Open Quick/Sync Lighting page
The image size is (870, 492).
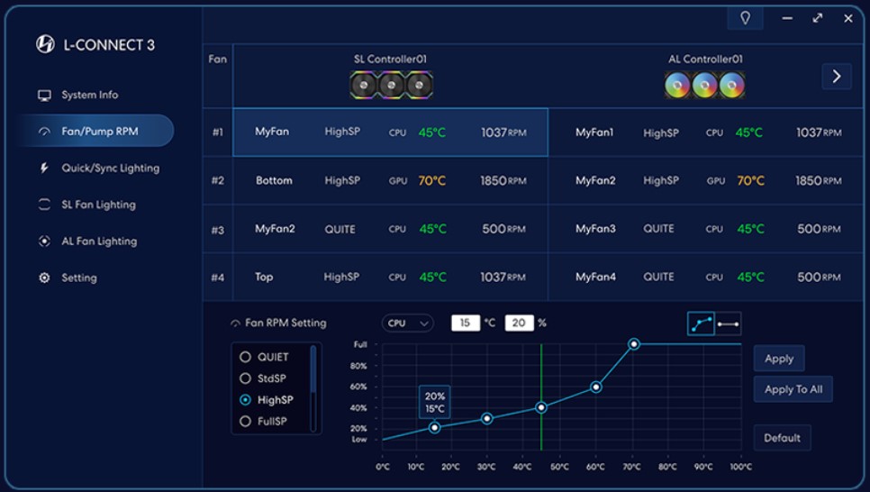(x=111, y=168)
